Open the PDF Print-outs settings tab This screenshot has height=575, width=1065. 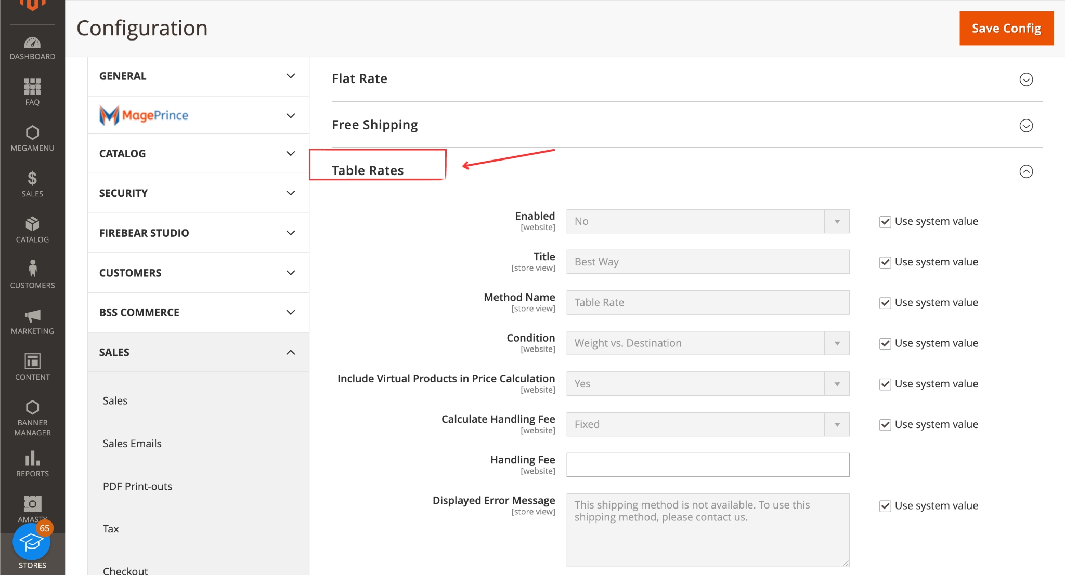click(x=137, y=486)
